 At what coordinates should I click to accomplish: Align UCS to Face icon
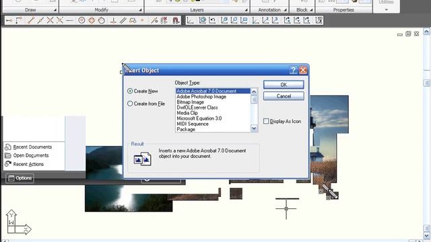click(x=224, y=20)
